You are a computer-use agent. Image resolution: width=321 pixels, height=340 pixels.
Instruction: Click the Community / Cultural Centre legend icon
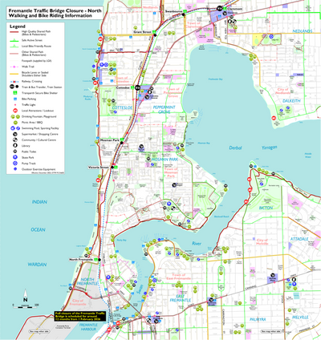click(15, 140)
